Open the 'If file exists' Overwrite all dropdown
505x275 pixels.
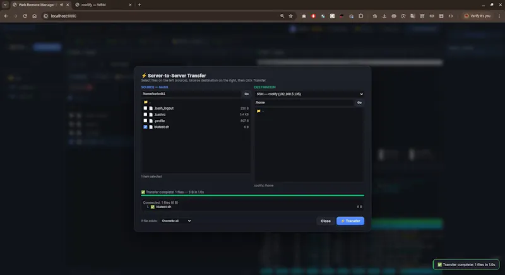[176, 221]
